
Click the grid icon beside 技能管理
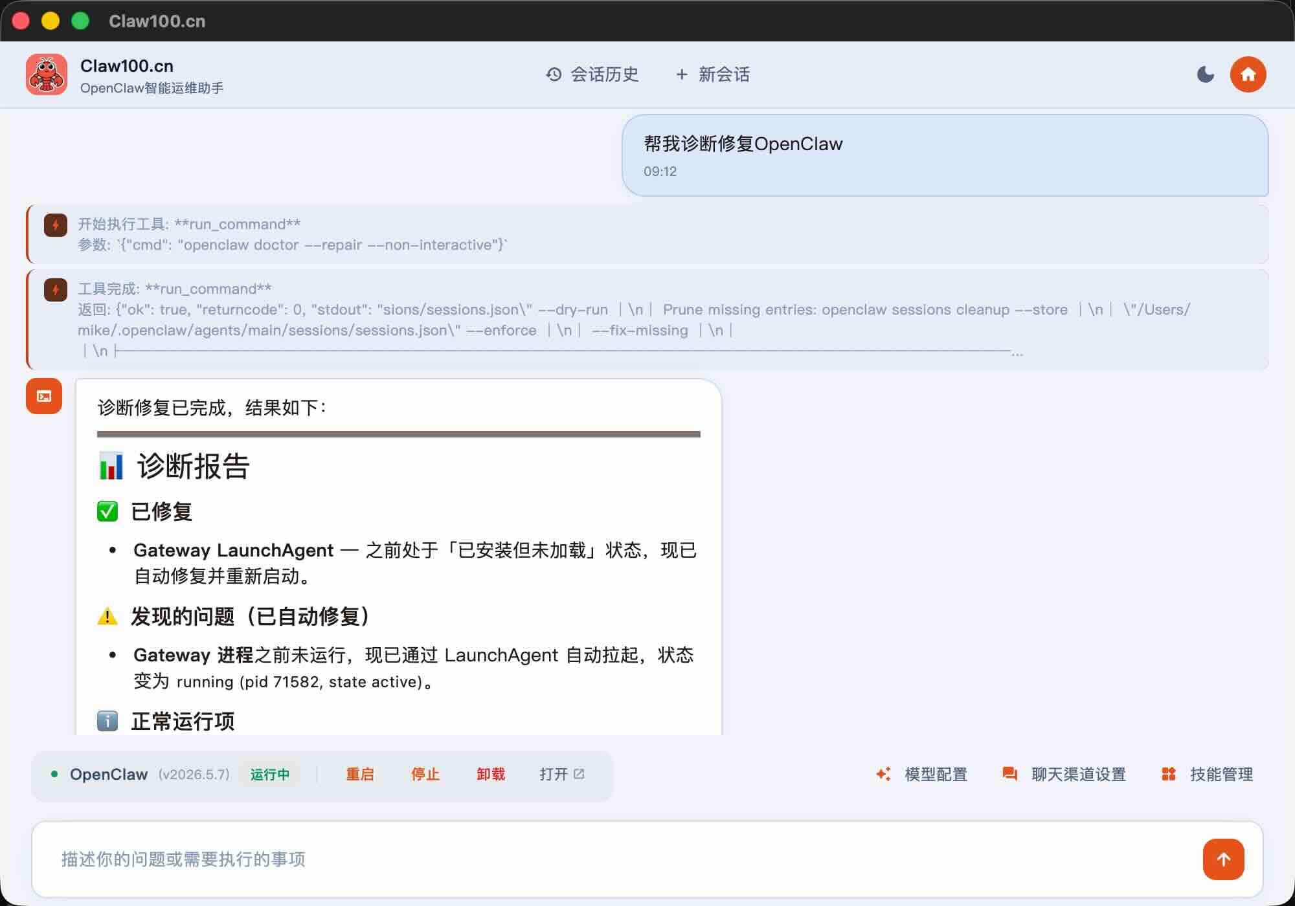(x=1169, y=774)
